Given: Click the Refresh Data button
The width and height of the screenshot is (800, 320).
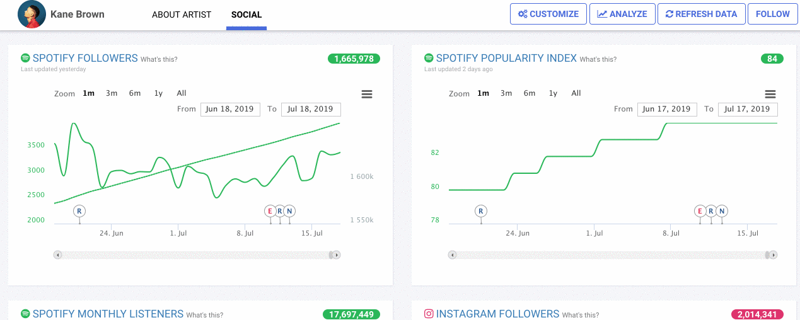Looking at the screenshot, I should point(701,14).
